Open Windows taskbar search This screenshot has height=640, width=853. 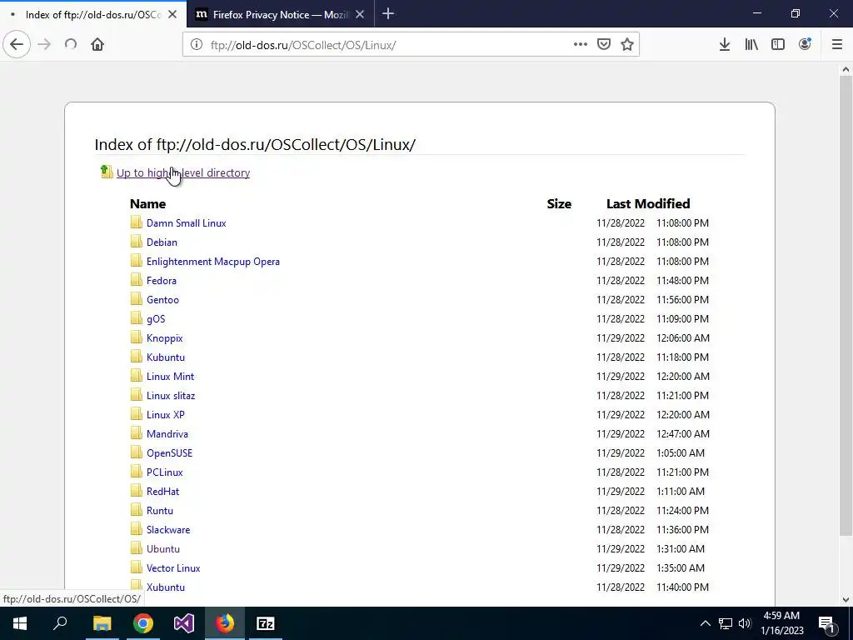(x=60, y=623)
